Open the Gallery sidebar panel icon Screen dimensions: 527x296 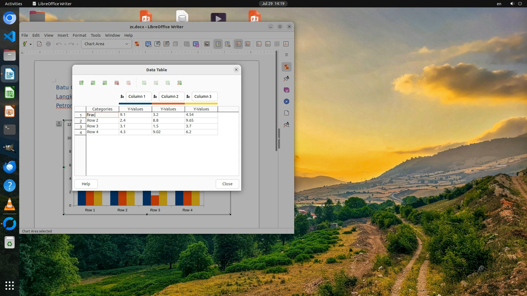click(x=286, y=90)
